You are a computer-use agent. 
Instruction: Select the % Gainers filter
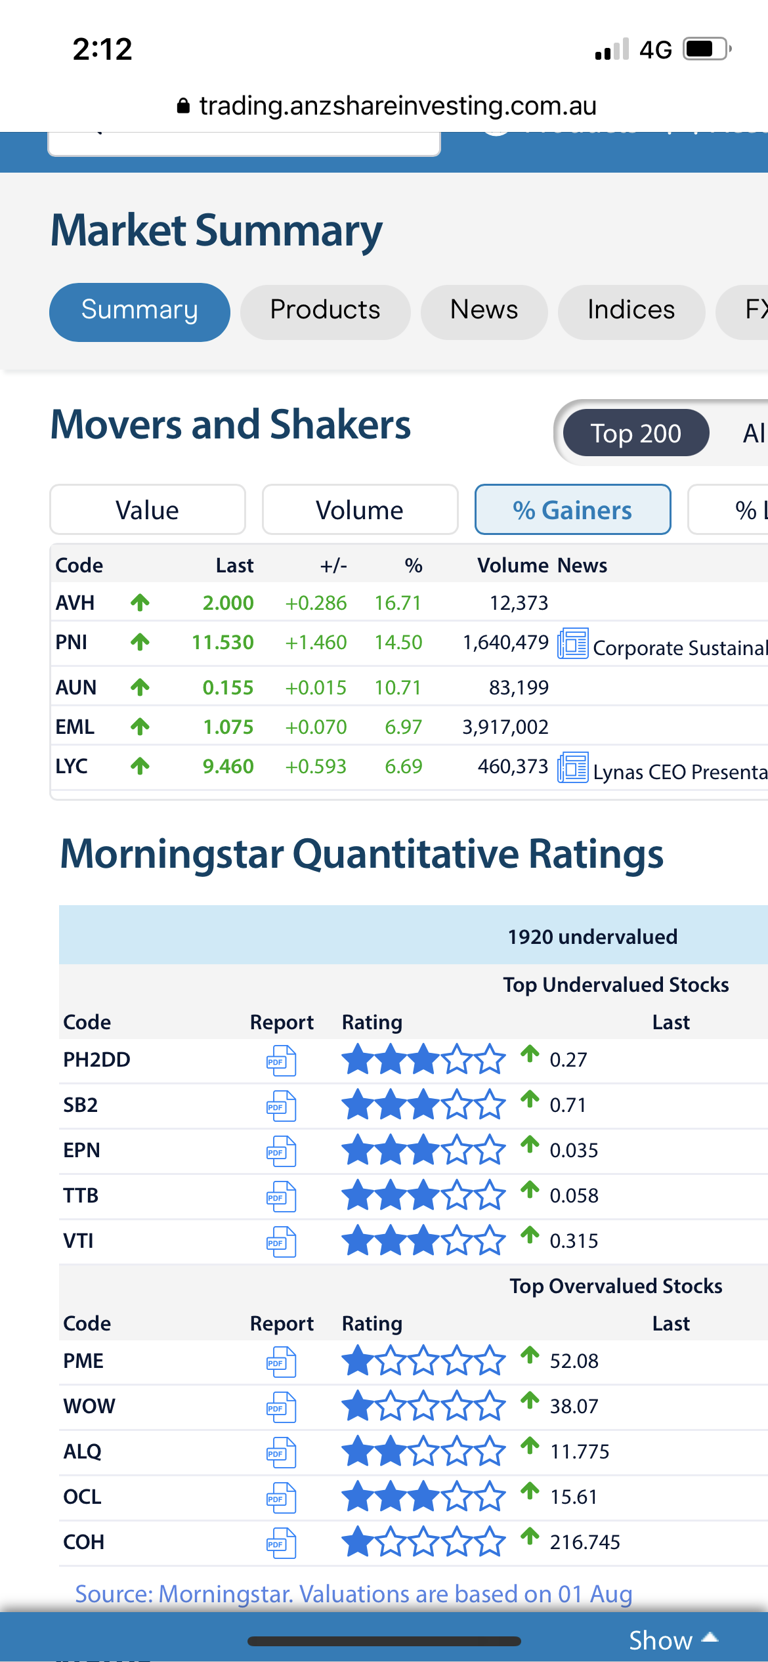(572, 509)
